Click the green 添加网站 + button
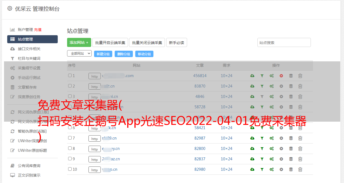Screen dimensions: 344x183 point(79,42)
